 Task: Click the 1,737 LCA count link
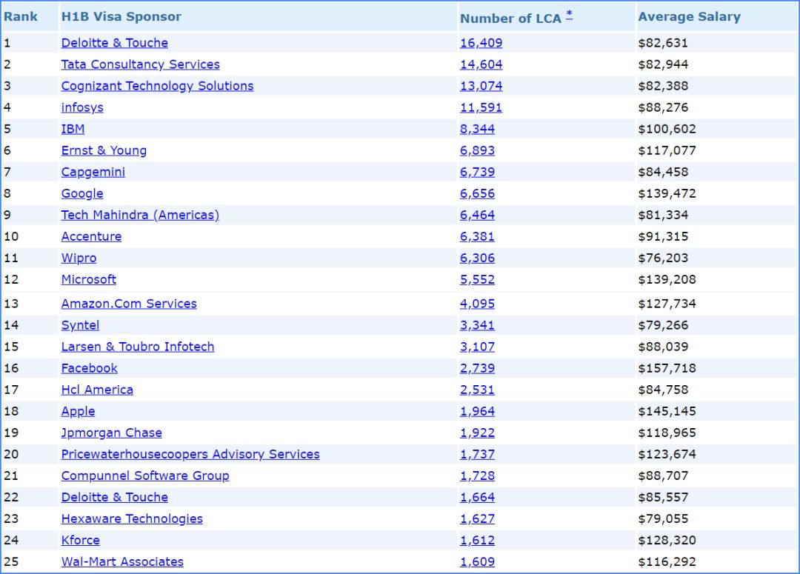click(478, 454)
